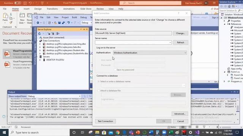Click Cancel in Add Connection dialog
This screenshot has height=136, width=243.
tap(181, 121)
